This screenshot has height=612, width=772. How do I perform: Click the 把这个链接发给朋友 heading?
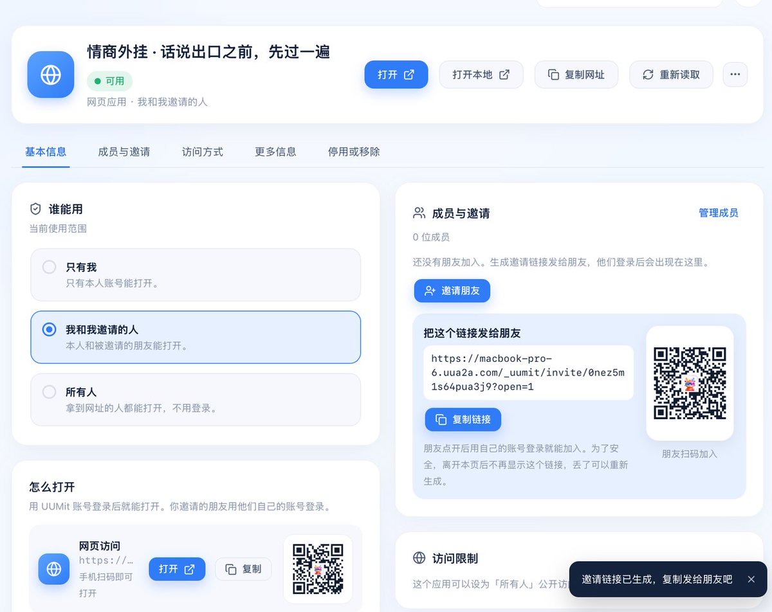pos(472,333)
